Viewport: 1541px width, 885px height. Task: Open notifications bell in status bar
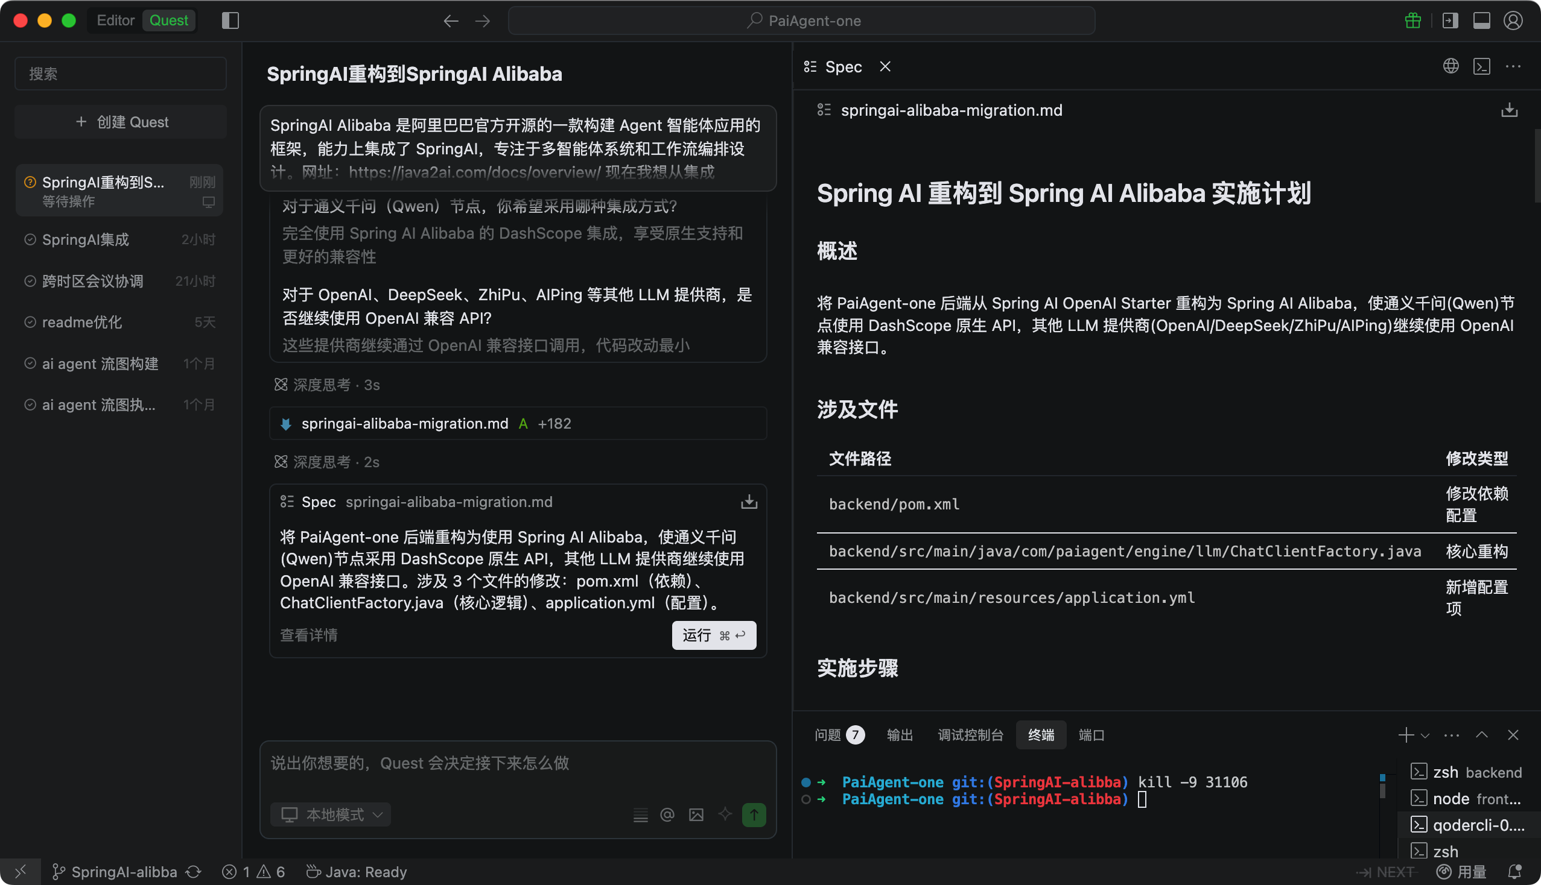[1514, 872]
